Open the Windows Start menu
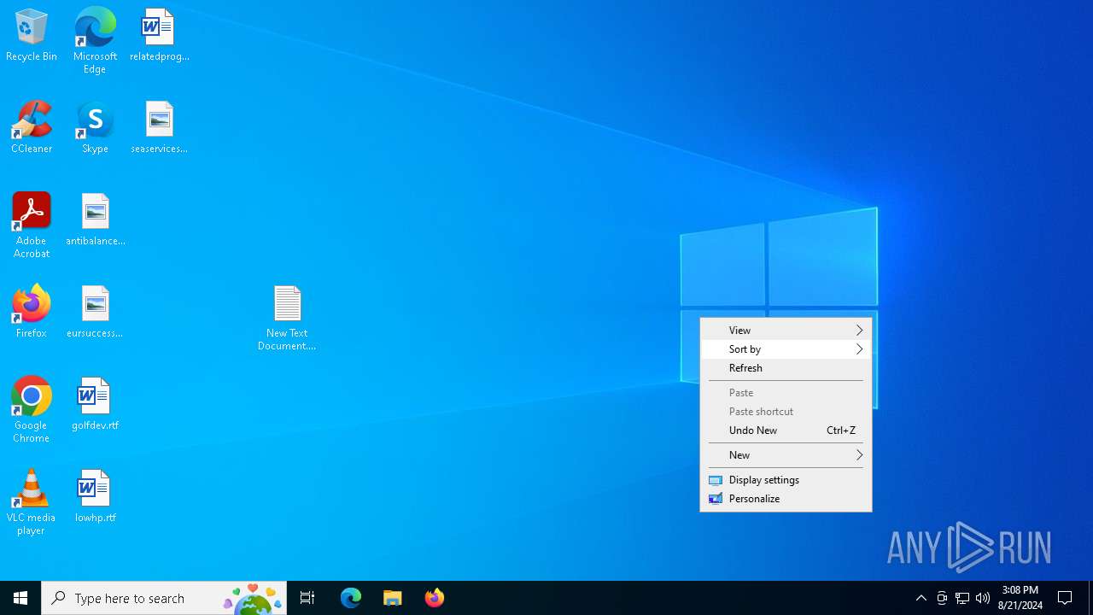 [x=20, y=598]
